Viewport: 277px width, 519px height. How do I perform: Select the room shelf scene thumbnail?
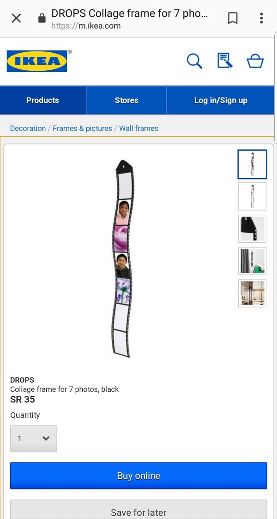(252, 293)
